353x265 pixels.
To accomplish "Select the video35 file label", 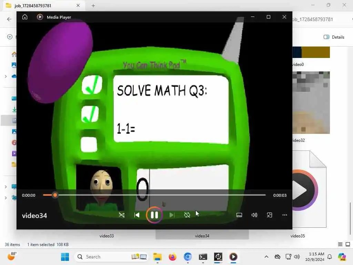I will [297, 236].
